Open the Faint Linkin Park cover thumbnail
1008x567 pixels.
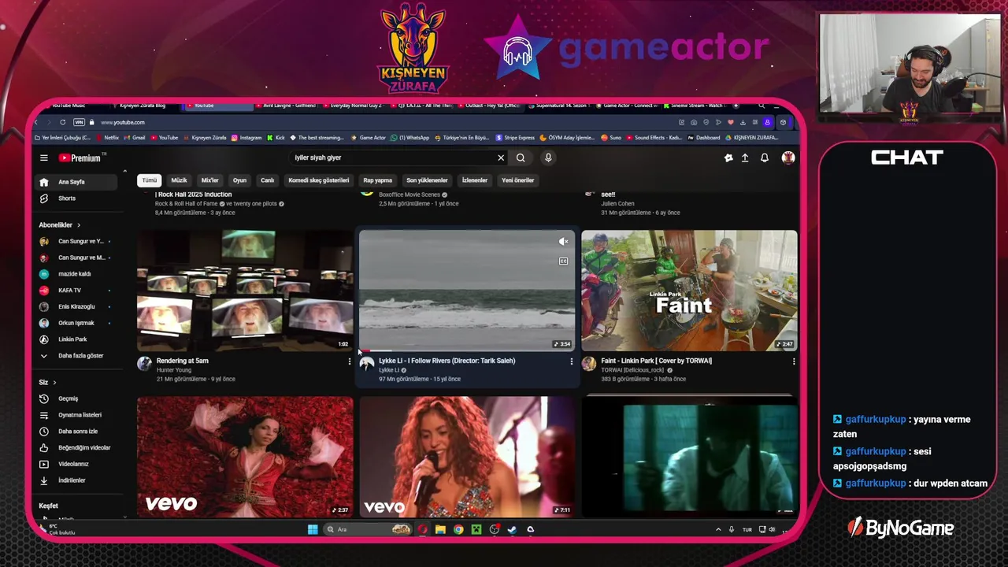click(689, 290)
